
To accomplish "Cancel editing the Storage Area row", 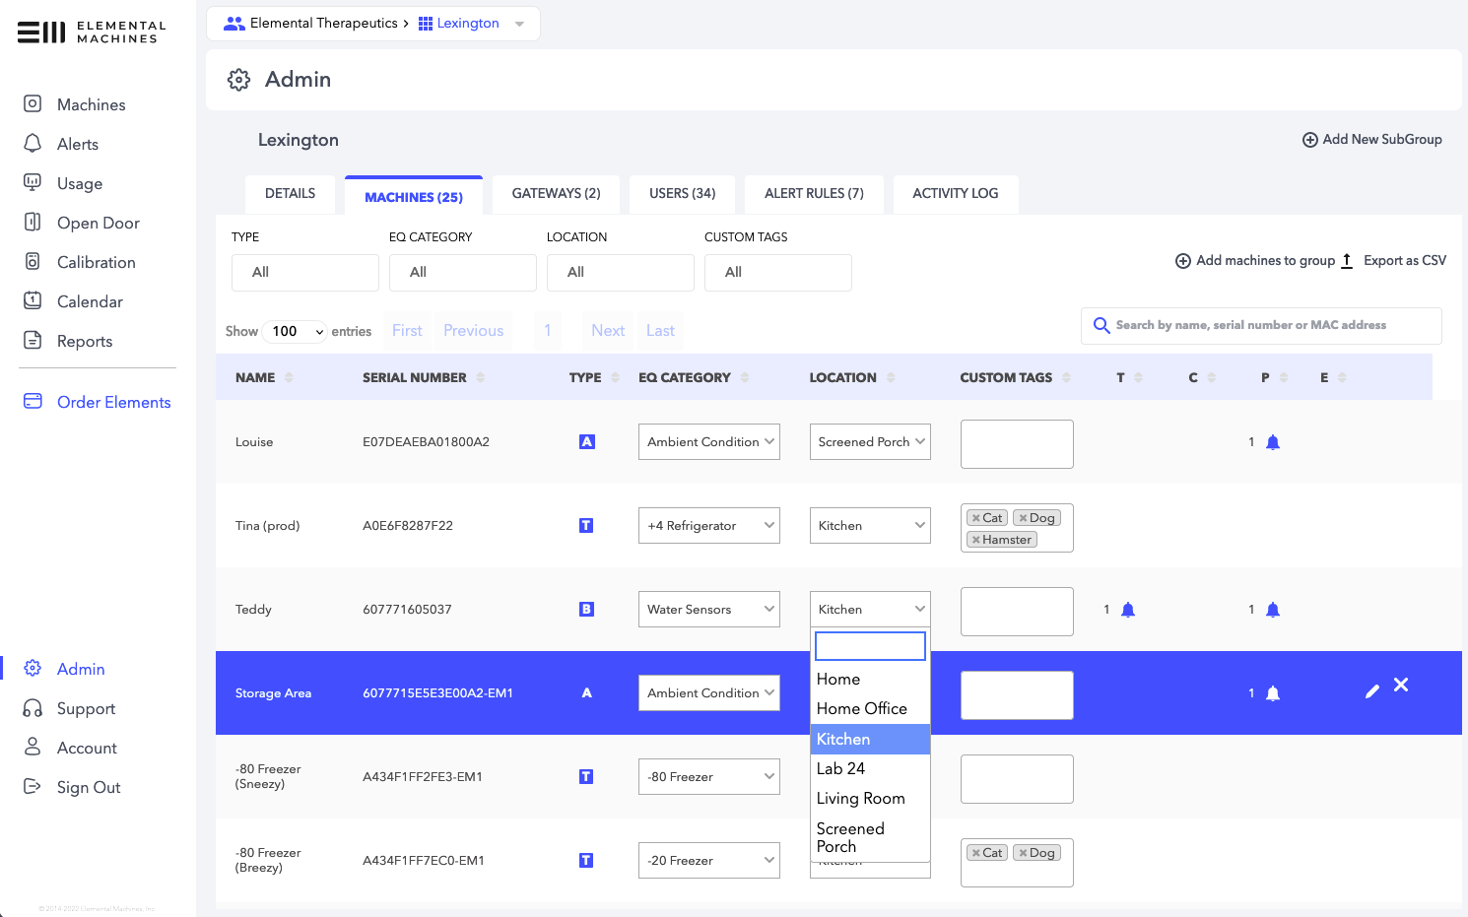I will tap(1401, 685).
